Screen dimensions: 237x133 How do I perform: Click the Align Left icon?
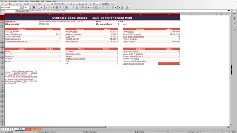point(54,7)
